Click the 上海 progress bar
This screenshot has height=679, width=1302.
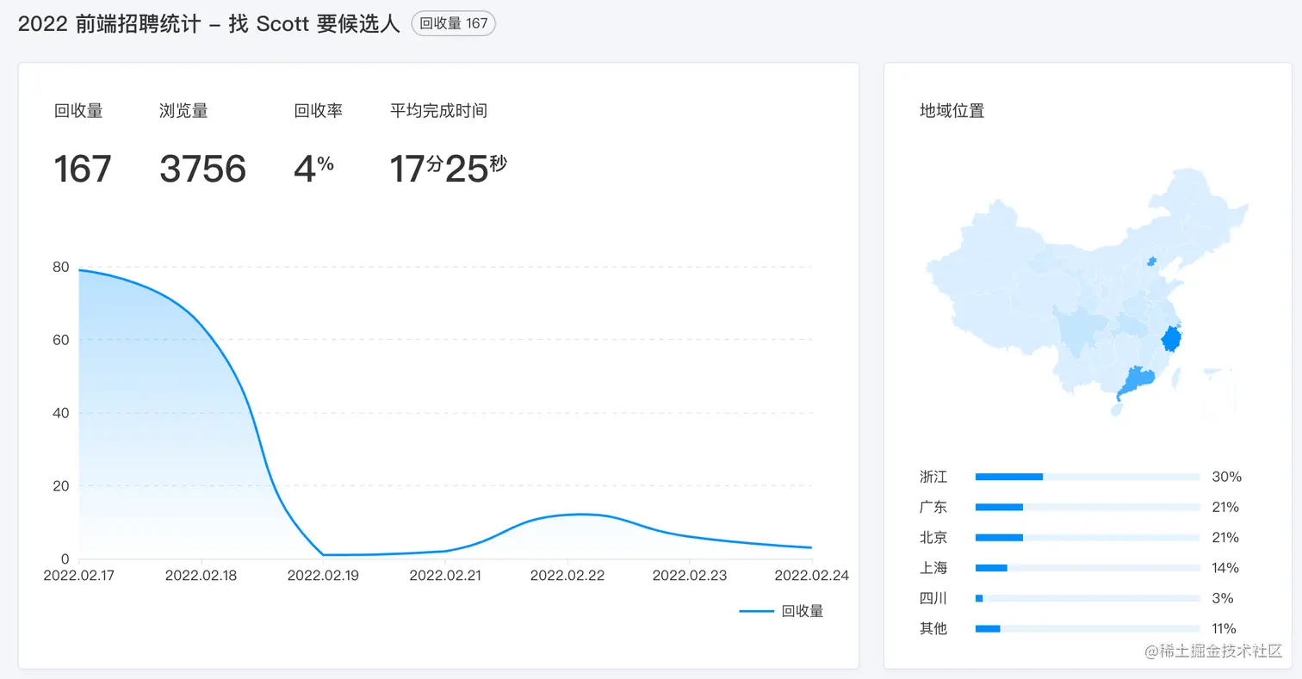pyautogui.click(x=1088, y=568)
